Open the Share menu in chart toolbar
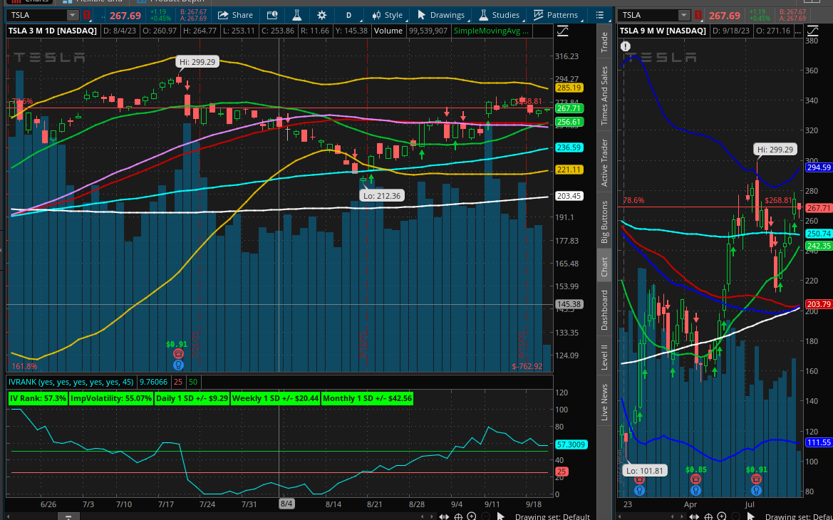 coord(235,15)
